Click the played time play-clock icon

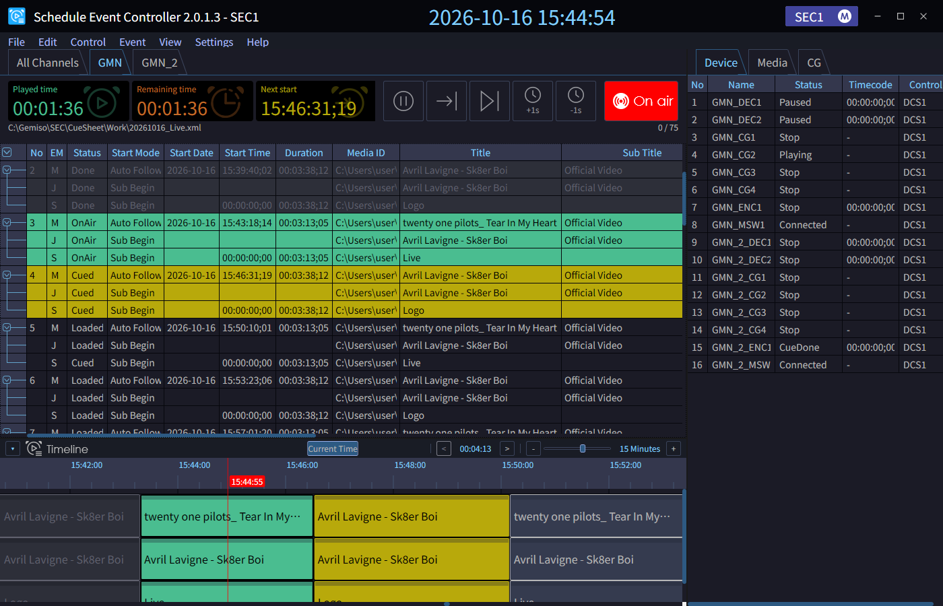(102, 103)
